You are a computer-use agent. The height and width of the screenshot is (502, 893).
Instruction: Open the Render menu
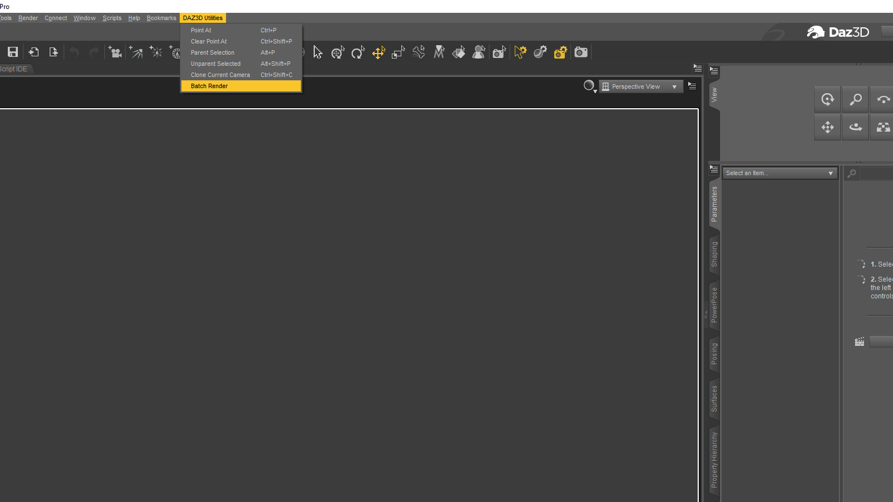tap(28, 18)
